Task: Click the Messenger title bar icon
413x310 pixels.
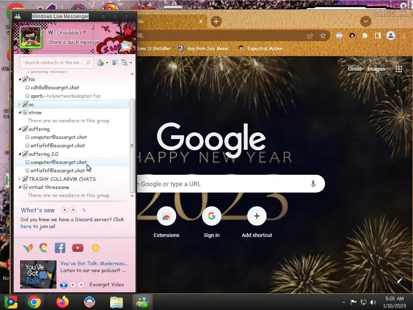Action: point(18,17)
